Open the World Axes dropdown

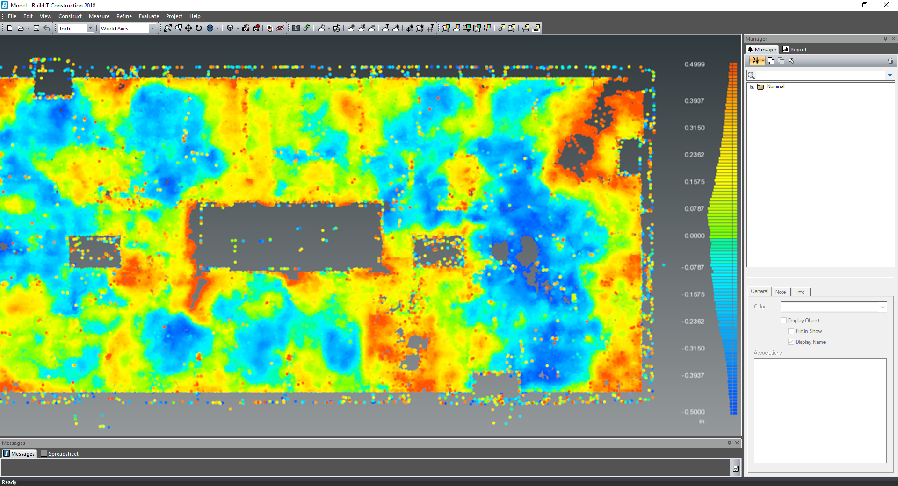tap(152, 29)
